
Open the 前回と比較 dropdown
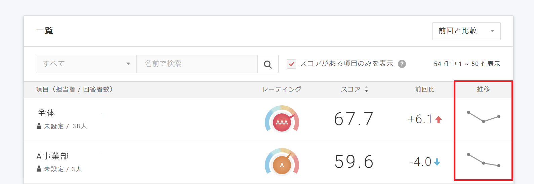(x=466, y=31)
